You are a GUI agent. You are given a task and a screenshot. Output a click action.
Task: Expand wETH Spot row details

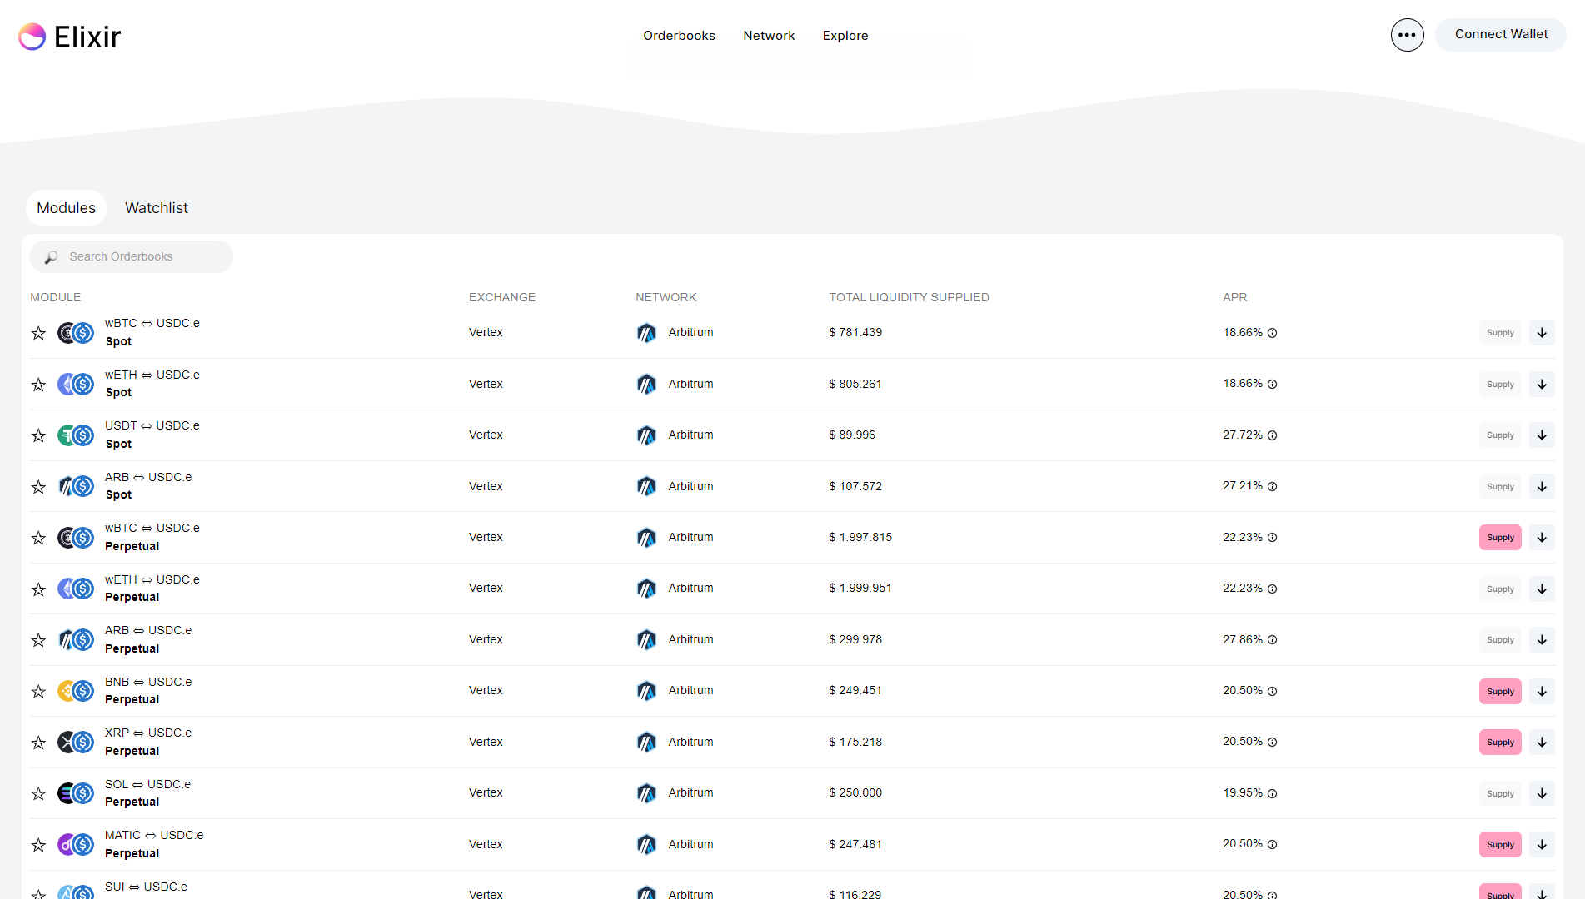1542,384
